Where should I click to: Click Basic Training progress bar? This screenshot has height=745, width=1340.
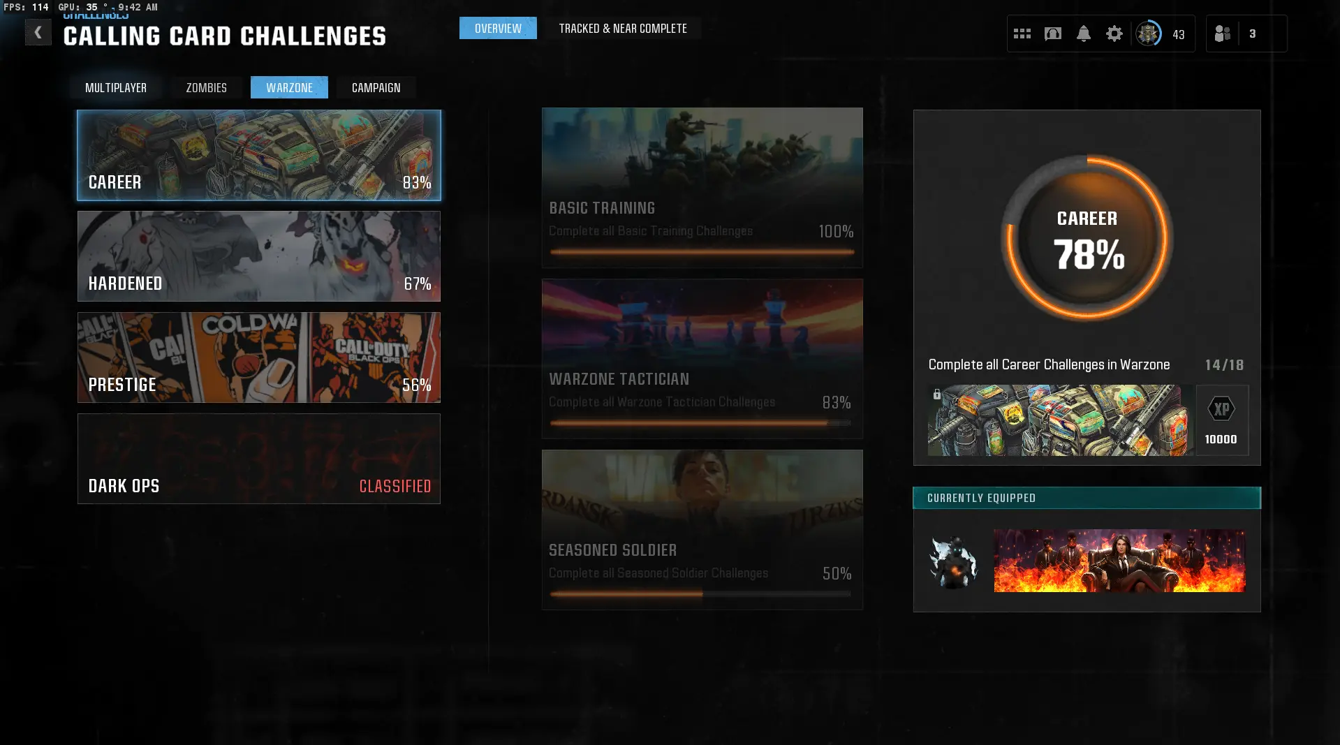point(702,252)
